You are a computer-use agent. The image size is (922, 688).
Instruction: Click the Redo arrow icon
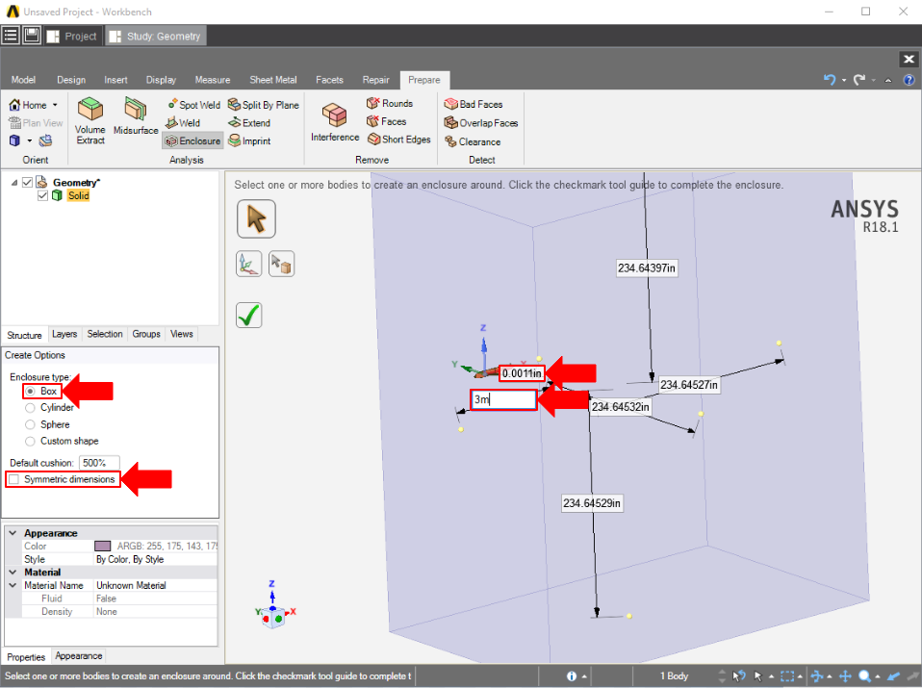point(859,79)
